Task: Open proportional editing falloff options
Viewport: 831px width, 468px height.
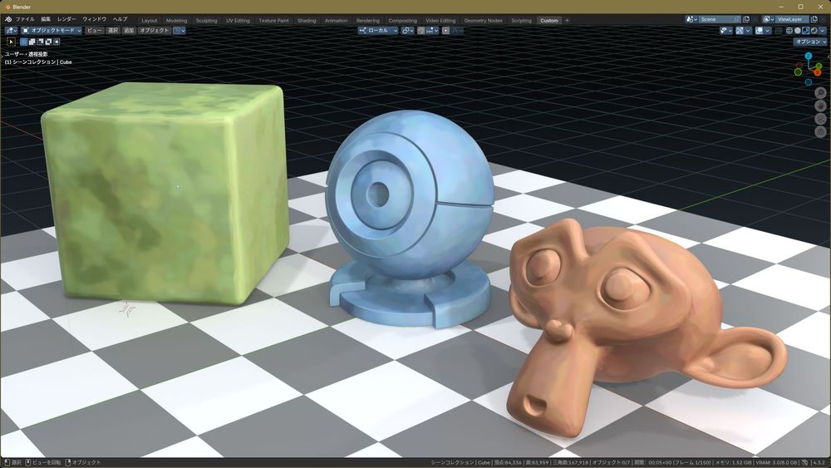Action: (x=457, y=30)
